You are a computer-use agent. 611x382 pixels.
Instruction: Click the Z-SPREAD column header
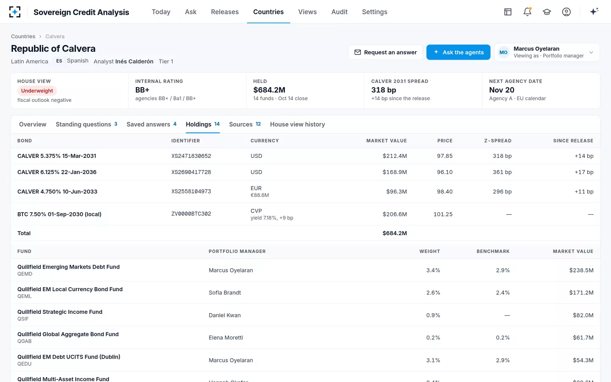tap(498, 141)
